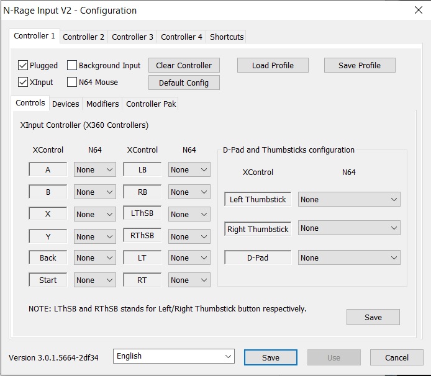This screenshot has width=431, height=376.
Task: Expand the N64 dropdown for RT trigger
Action: coord(189,280)
